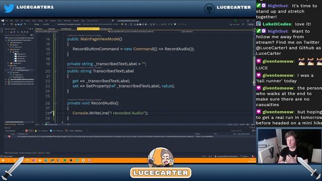Open the startup project dropdown in the toolbar

pos(70,24)
